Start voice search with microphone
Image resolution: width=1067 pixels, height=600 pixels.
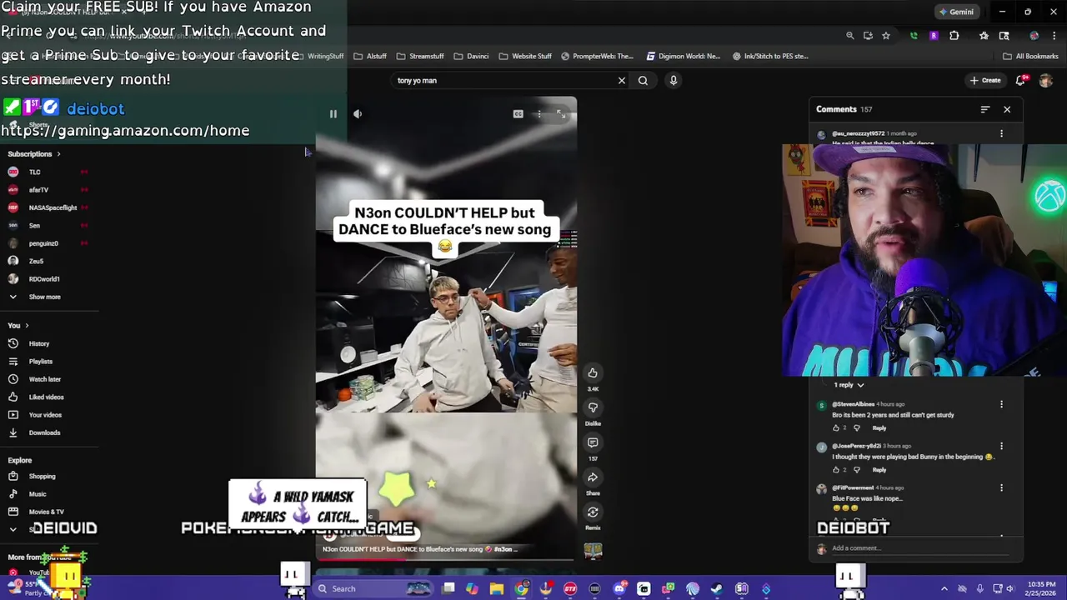click(x=674, y=81)
